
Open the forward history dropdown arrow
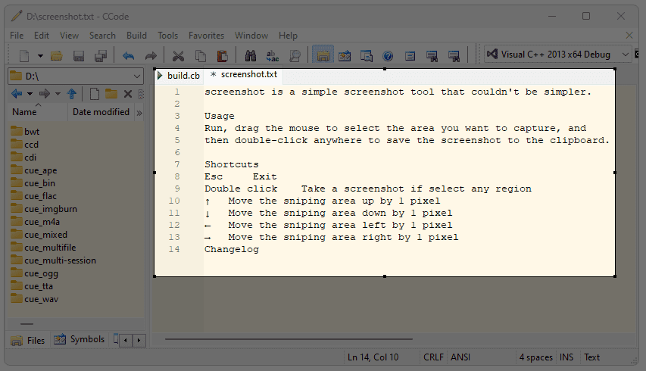(58, 94)
